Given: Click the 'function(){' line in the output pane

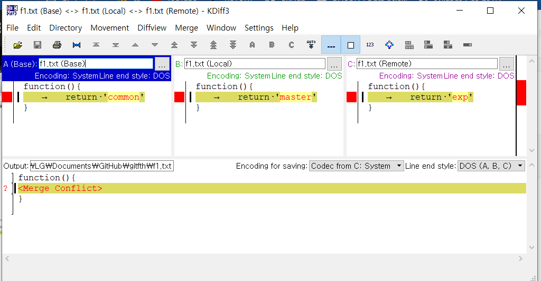Looking at the screenshot, I should click(x=46, y=178).
